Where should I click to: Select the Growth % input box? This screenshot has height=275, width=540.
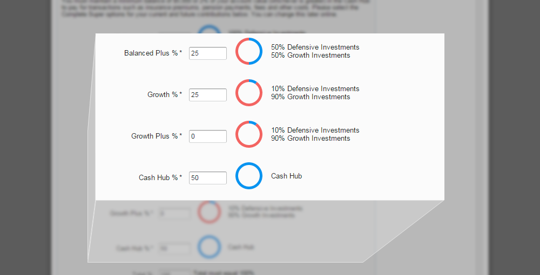(208, 95)
